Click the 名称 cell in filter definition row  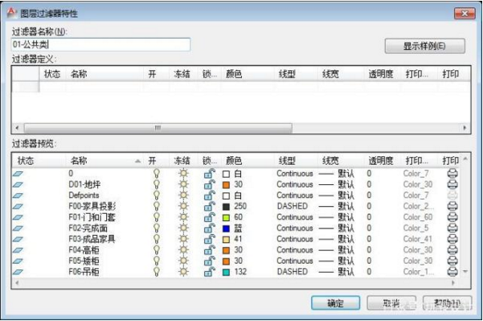pos(104,87)
